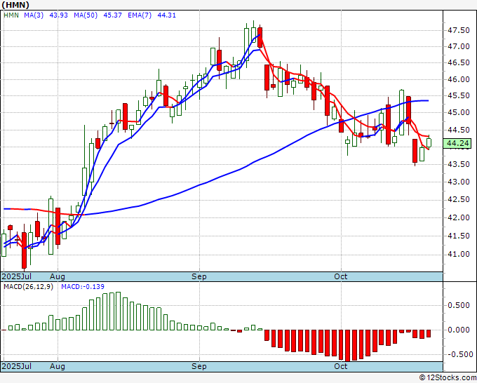Click the 41.50 price axis label
This screenshot has height=383, width=477.
point(459,236)
